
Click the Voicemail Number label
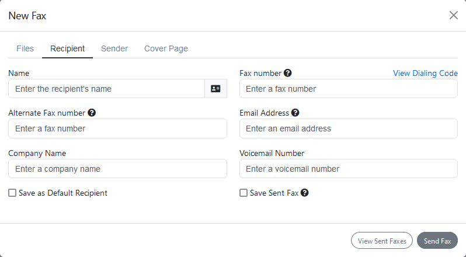[x=272, y=153]
